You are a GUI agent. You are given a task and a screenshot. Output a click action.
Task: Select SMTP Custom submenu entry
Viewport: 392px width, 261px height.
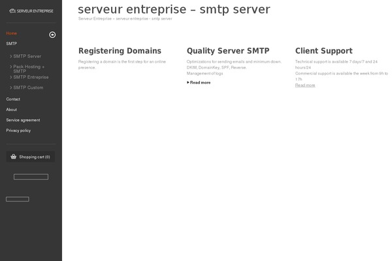pyautogui.click(x=28, y=87)
